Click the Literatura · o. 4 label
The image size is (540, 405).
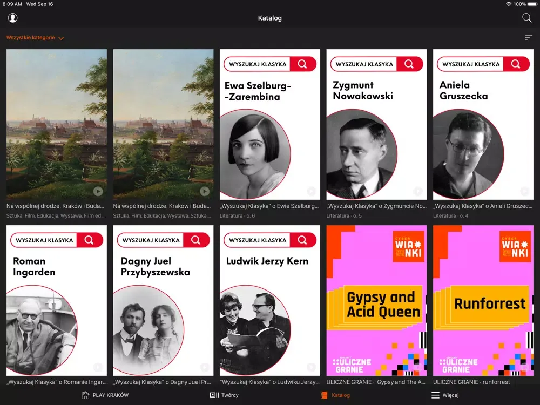pyautogui.click(x=450, y=215)
